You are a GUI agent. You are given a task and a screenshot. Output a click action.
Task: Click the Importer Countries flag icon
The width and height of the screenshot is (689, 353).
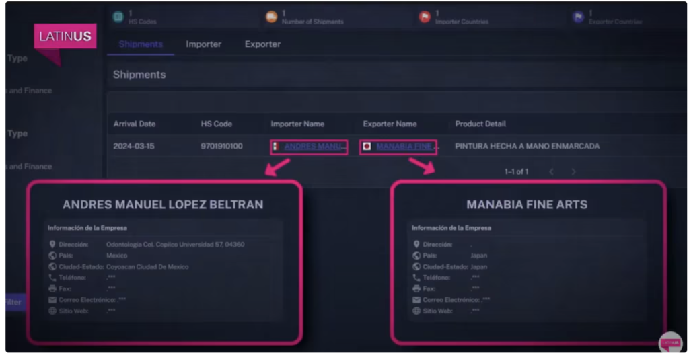tap(425, 17)
